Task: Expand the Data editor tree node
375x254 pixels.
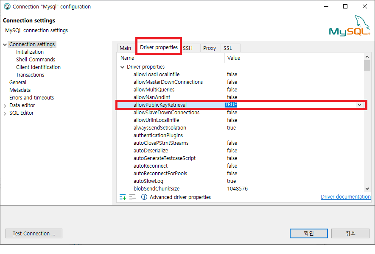Action: coord(5,105)
